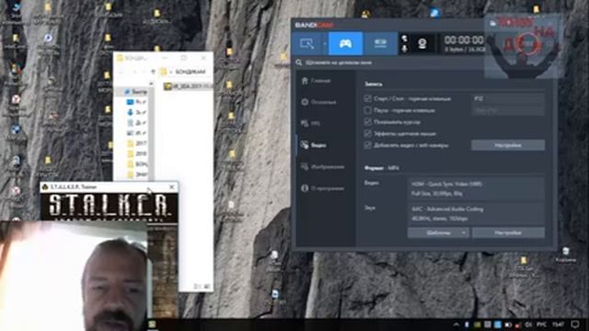Click up-folder arrow in File Explorer
This screenshot has height=331, width=589.
(x=153, y=72)
